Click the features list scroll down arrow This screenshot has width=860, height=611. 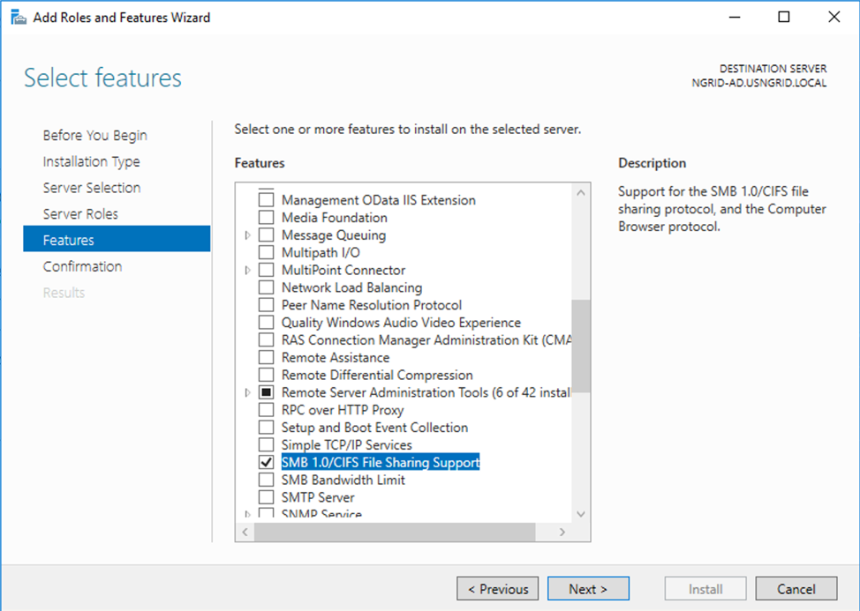point(581,514)
